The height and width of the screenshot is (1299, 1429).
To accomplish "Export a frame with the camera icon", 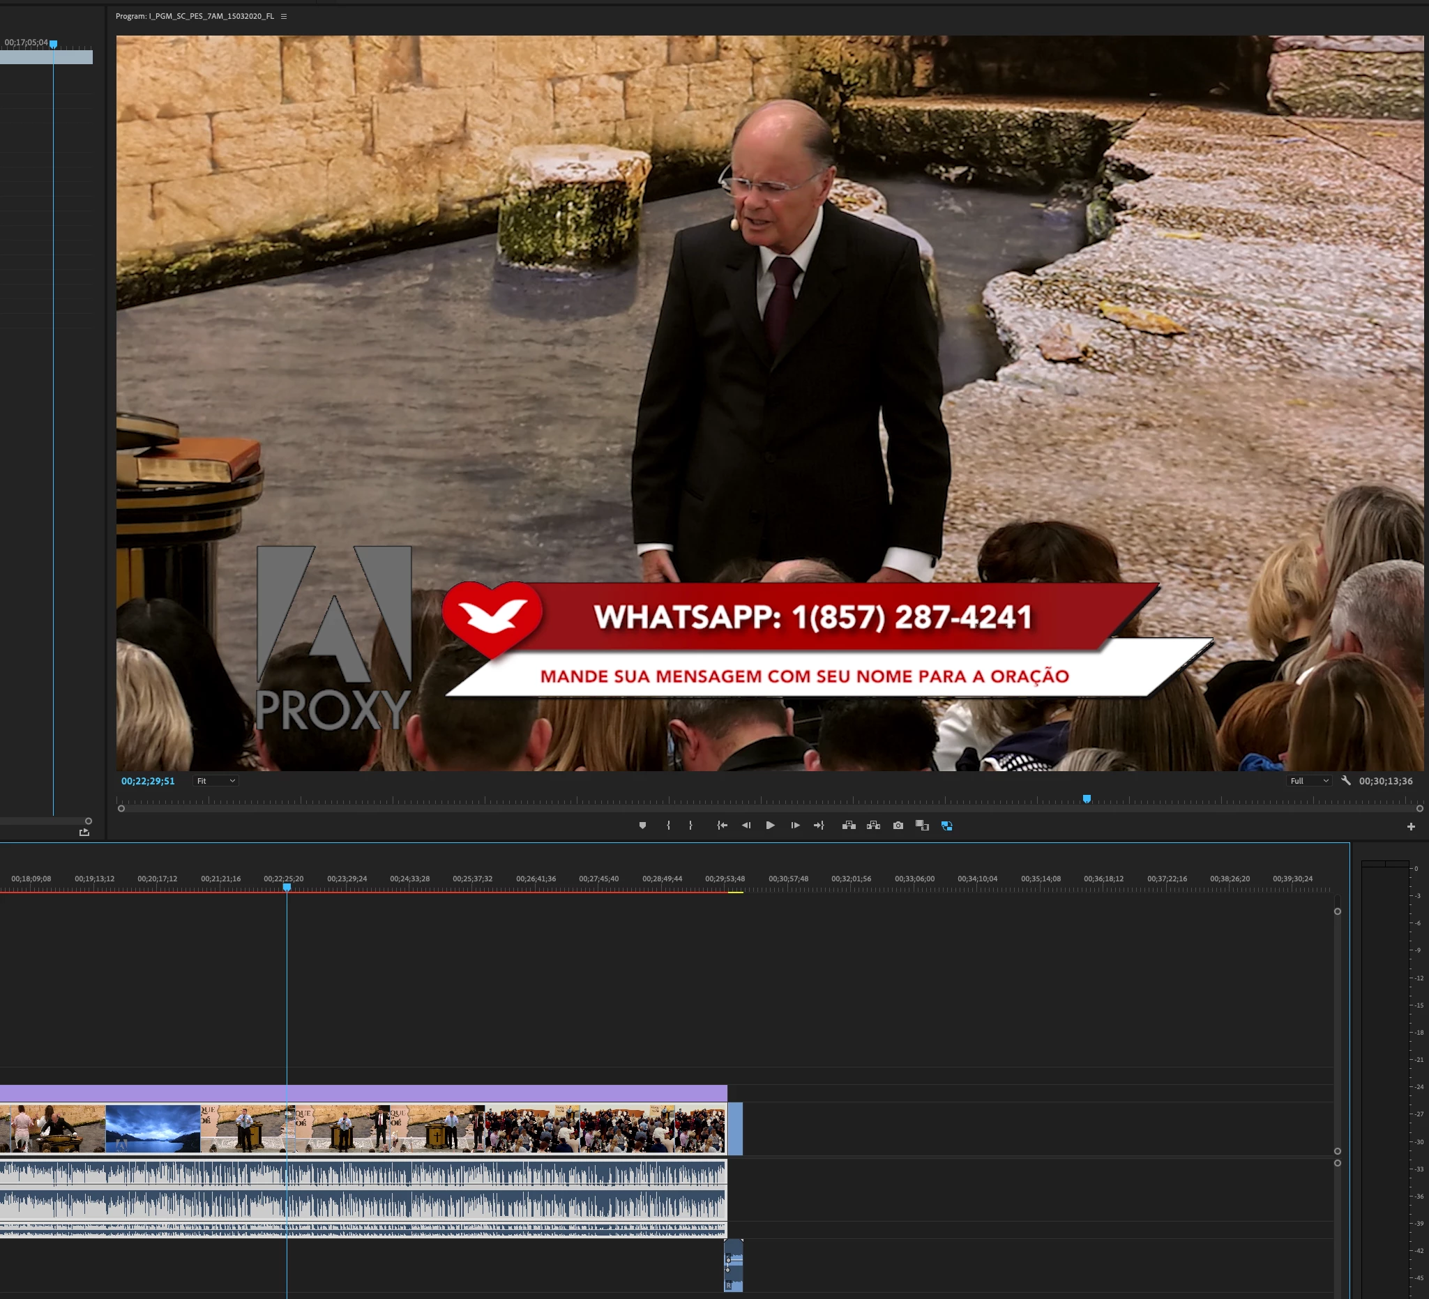I will (x=898, y=826).
